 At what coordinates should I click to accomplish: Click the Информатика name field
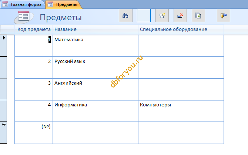click(x=95, y=111)
